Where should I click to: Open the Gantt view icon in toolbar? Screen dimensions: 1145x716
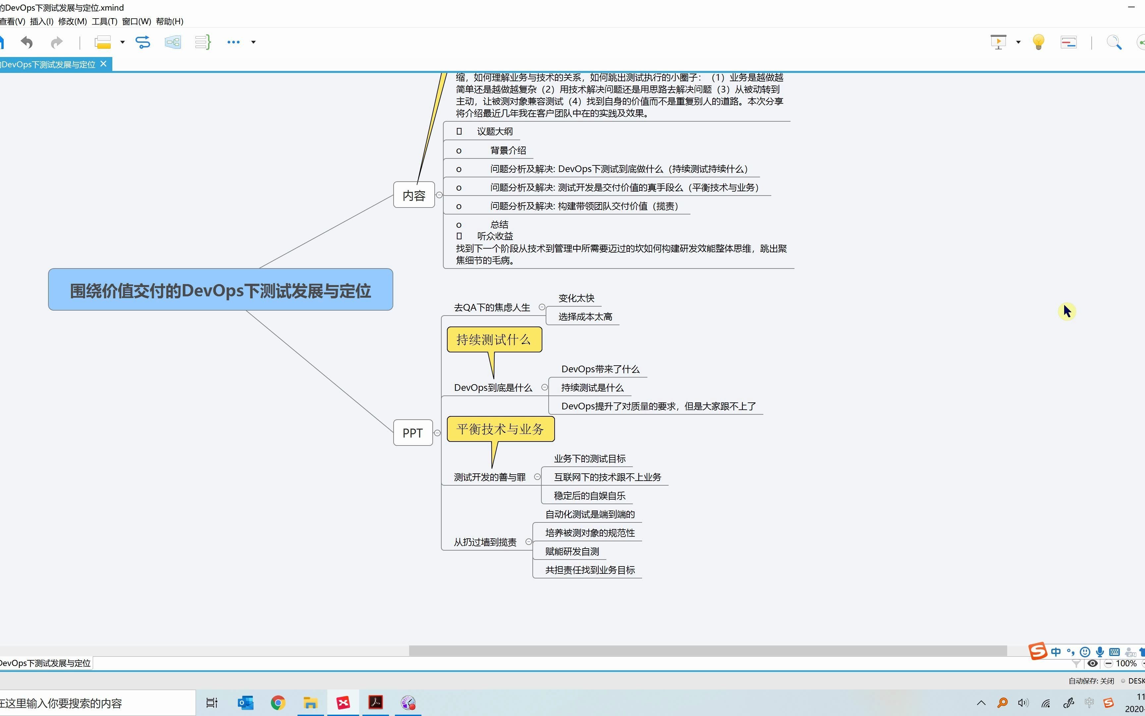click(1069, 42)
